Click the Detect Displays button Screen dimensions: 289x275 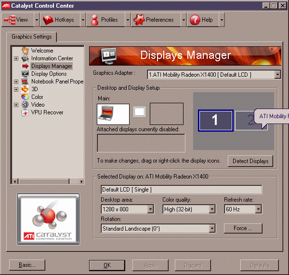pyautogui.click(x=250, y=161)
